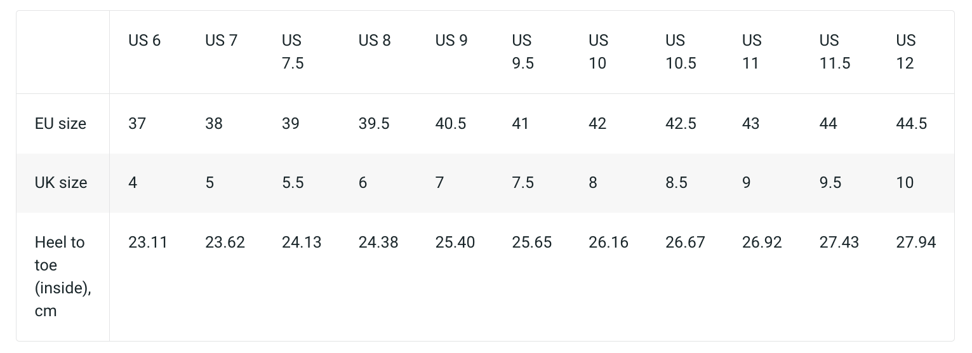Click the US 12 column header
The height and width of the screenshot is (353, 972).
[x=906, y=51]
